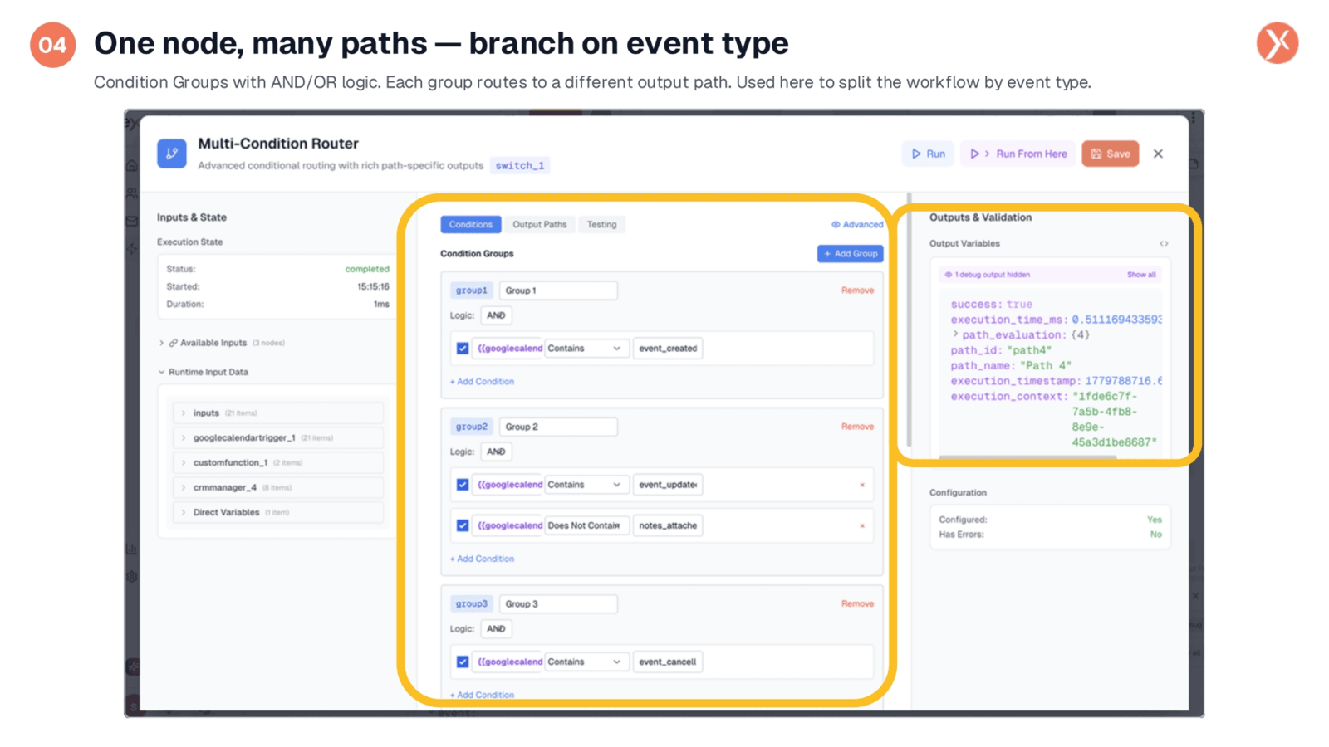Click Remove link for Group 2
The height and width of the screenshot is (747, 1329).
[x=857, y=427]
